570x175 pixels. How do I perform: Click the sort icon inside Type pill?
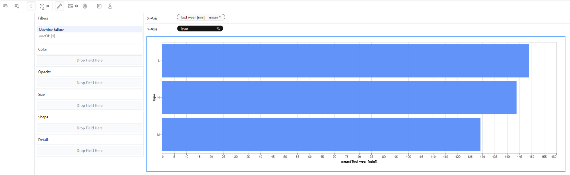coord(218,28)
